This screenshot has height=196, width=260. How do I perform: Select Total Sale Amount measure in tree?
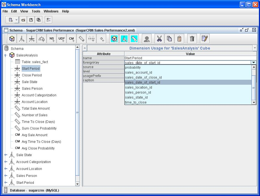tap(36, 109)
